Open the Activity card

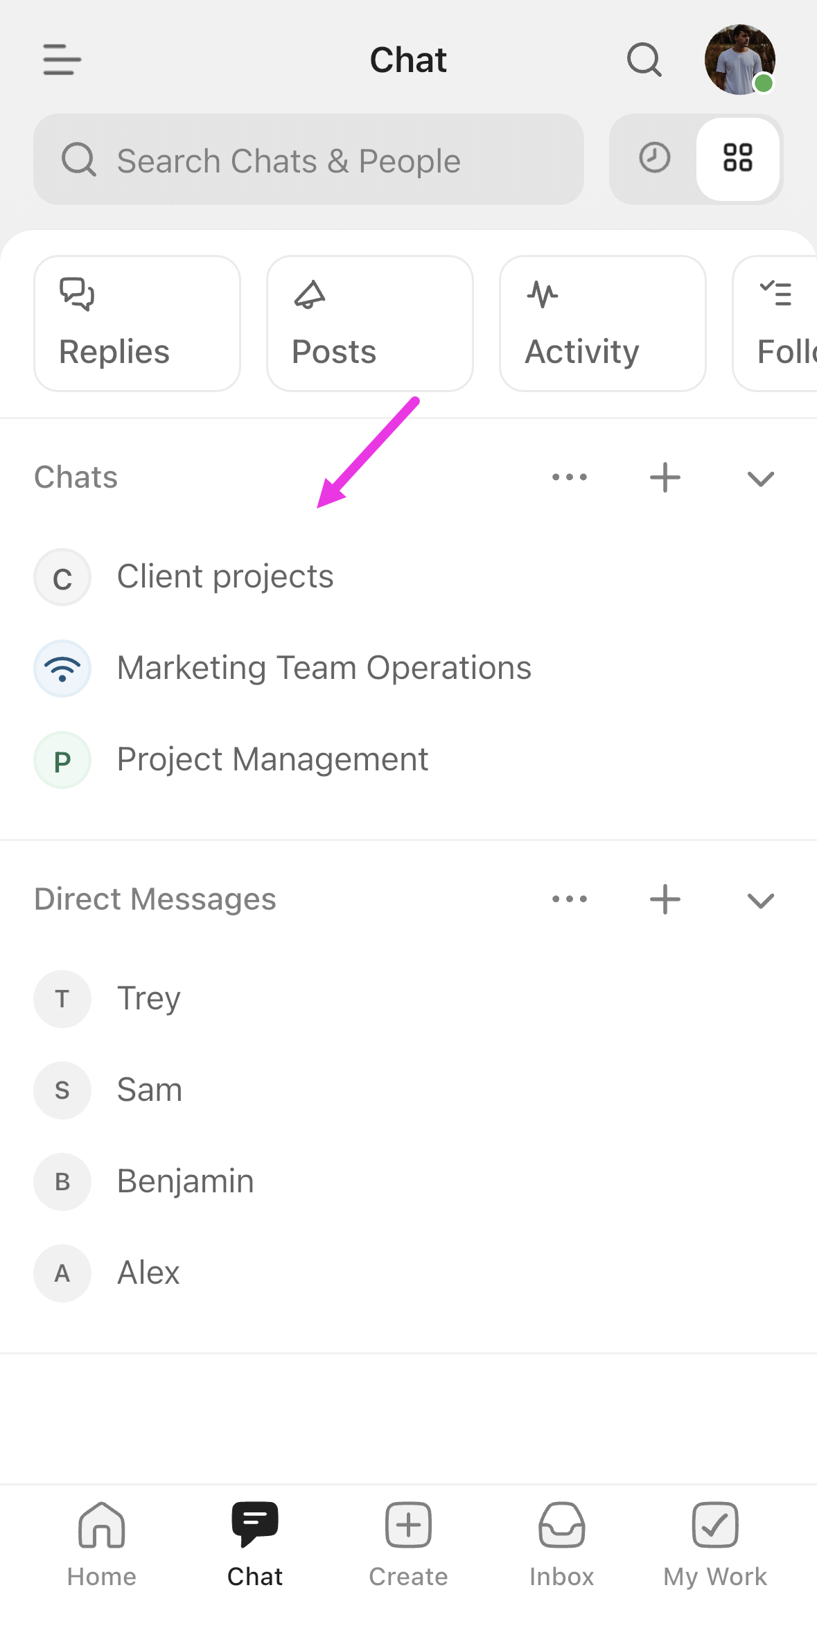602,324
